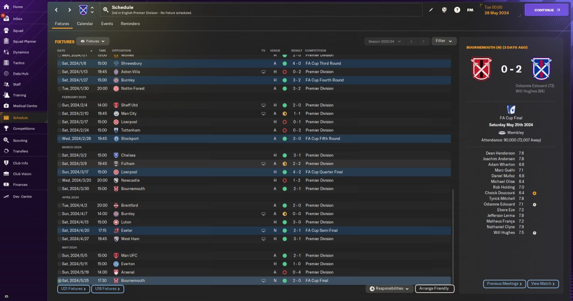The image size is (573, 301).
Task: Toggle reminder circle on Man City row
Action: (x=60, y=114)
